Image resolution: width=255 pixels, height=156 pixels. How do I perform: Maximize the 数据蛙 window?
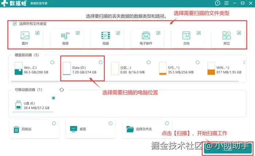[x=243, y=3]
